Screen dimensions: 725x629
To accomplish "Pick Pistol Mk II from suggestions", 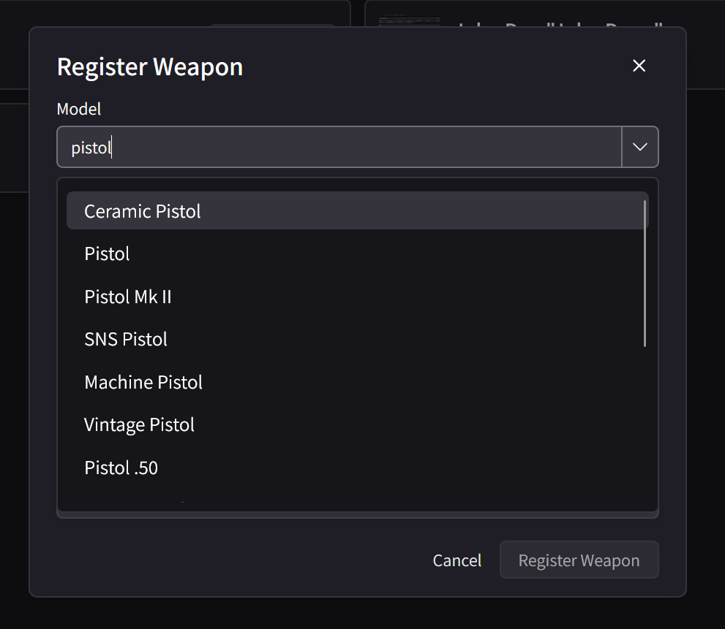I will pyautogui.click(x=128, y=297).
